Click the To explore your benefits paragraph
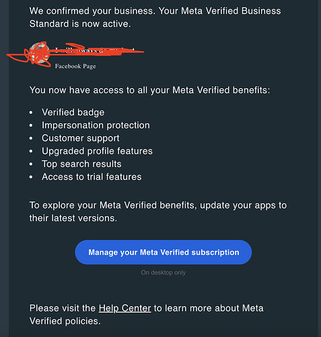 click(158, 212)
